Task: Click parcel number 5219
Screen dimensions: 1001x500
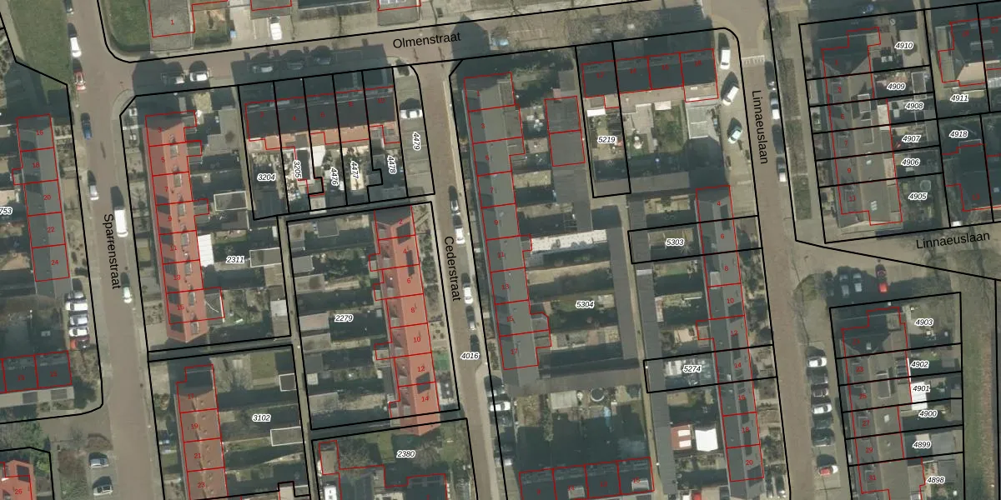Action: pos(607,139)
